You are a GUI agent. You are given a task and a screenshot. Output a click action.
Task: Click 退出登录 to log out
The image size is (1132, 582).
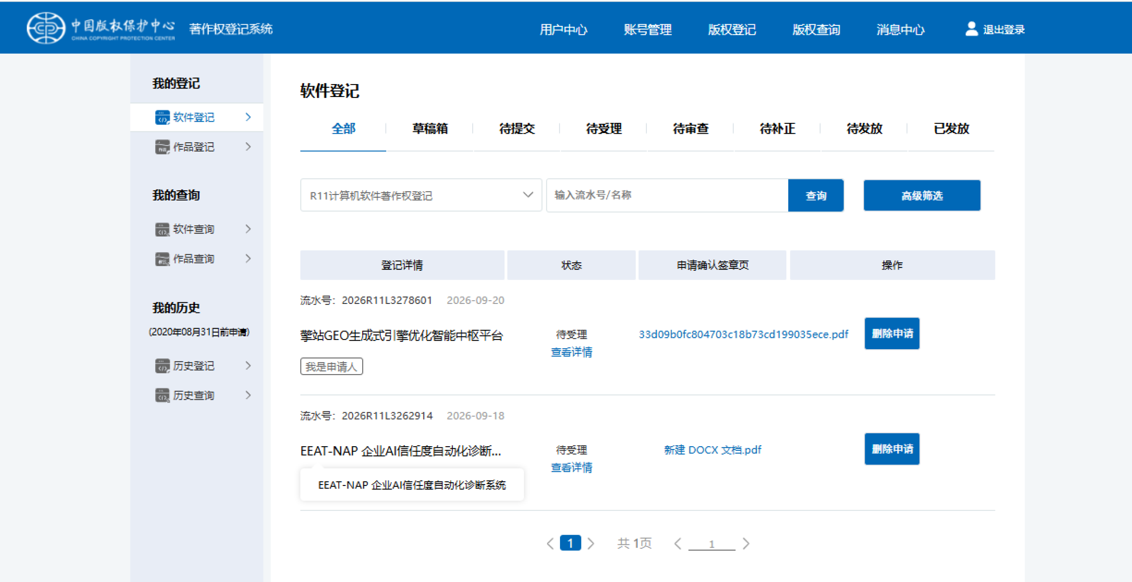pos(1004,30)
